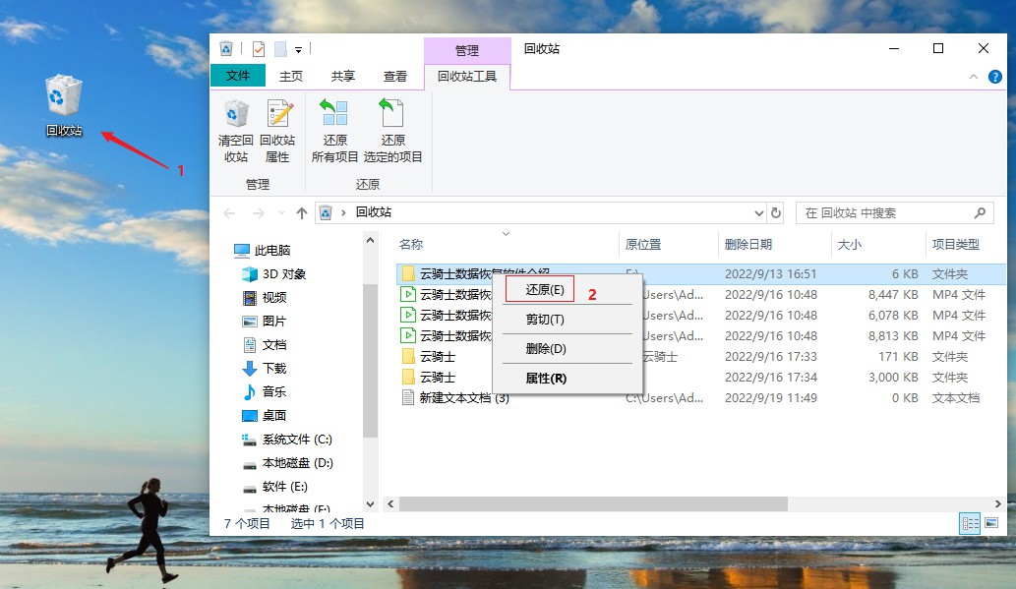The image size is (1016, 589).
Task: Click the back navigation arrow
Action: [229, 212]
